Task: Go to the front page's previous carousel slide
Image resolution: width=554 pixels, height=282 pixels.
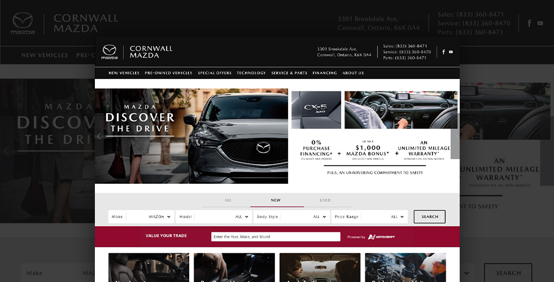Action: [99, 136]
